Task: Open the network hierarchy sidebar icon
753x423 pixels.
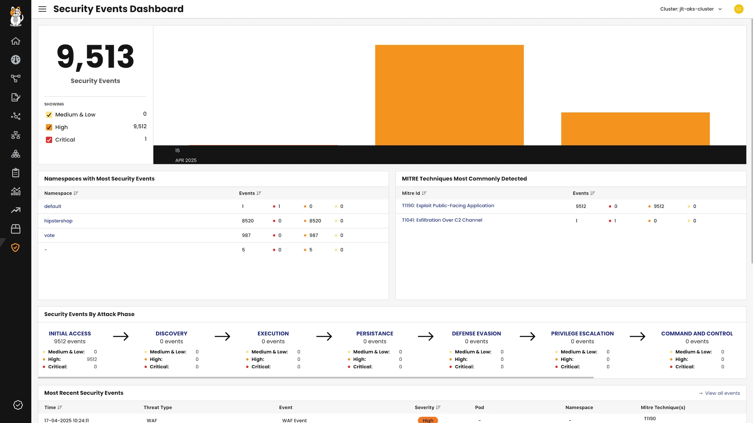Action: 16,135
